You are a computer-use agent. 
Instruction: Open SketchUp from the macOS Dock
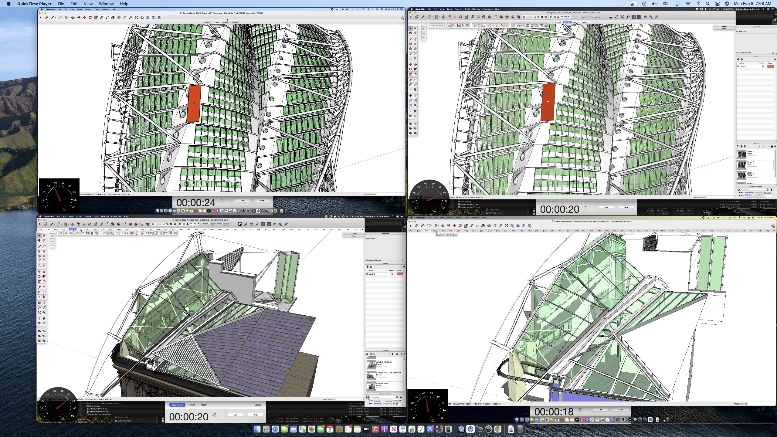pos(470,429)
